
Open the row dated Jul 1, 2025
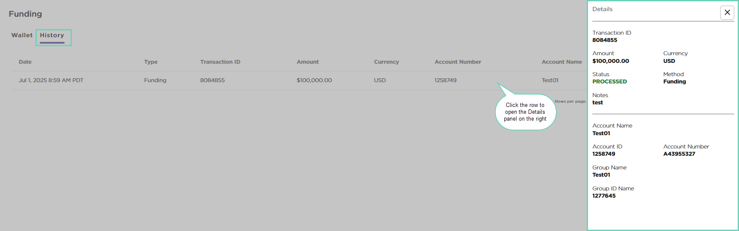tap(51, 80)
